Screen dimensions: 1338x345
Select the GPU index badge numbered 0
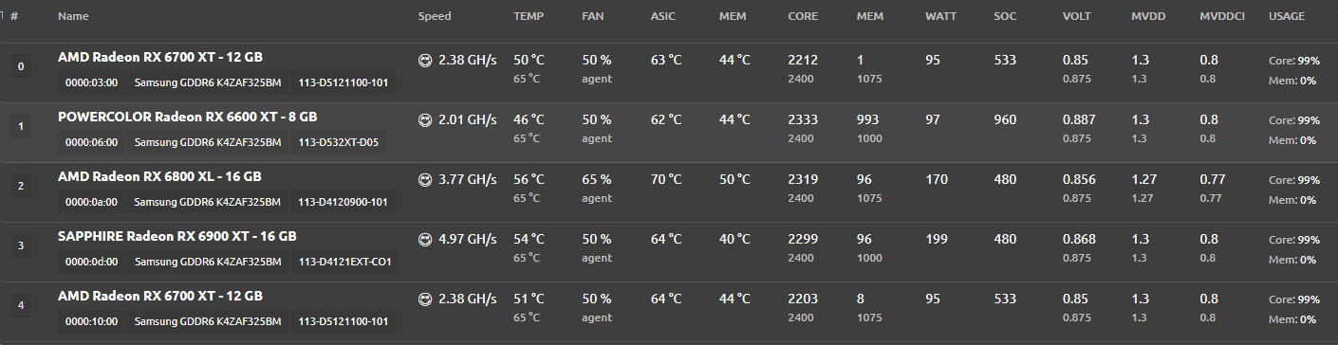tap(21, 66)
